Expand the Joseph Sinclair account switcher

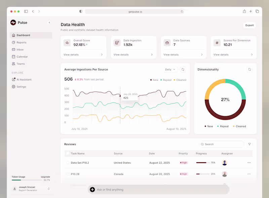[49, 189]
